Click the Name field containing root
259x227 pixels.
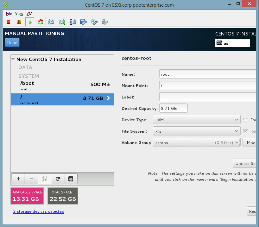[208, 74]
